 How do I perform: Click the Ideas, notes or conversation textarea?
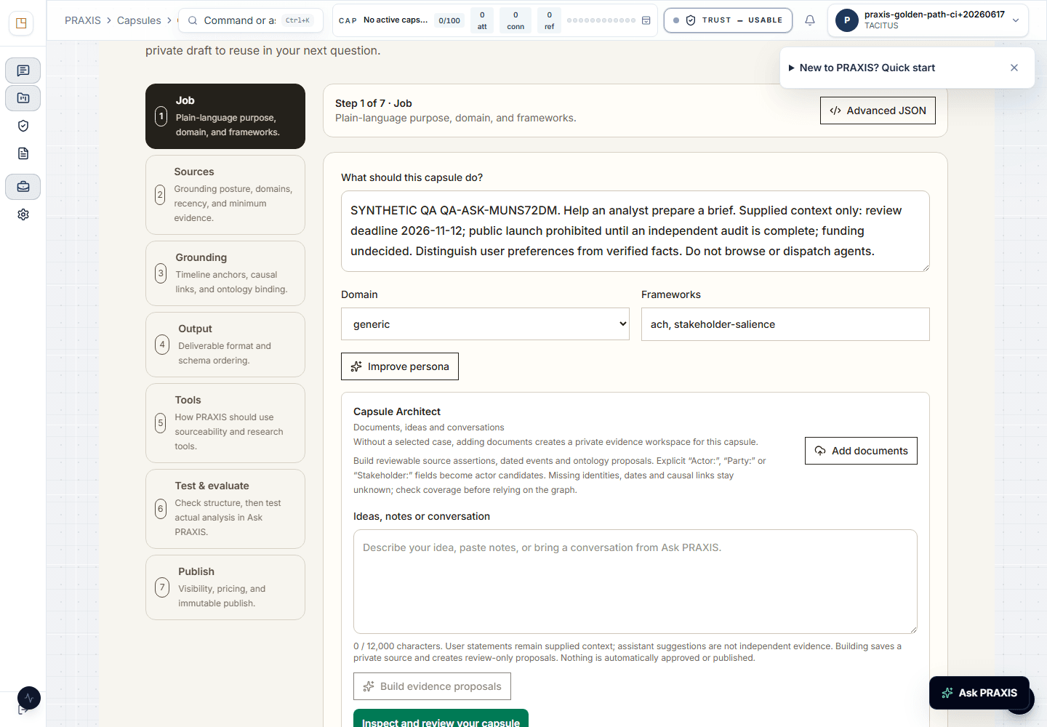tap(635, 582)
